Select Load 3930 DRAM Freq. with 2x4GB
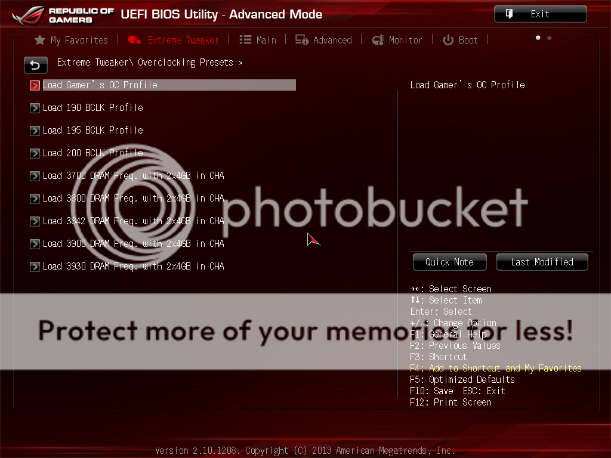 (x=133, y=267)
